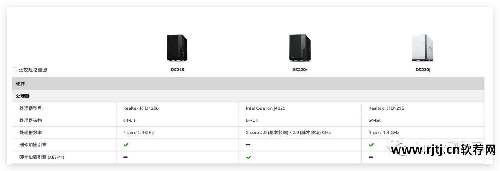500x171 pixels.
Task: Click 4-core 1.4 GHz under DS218
Action: (138, 133)
